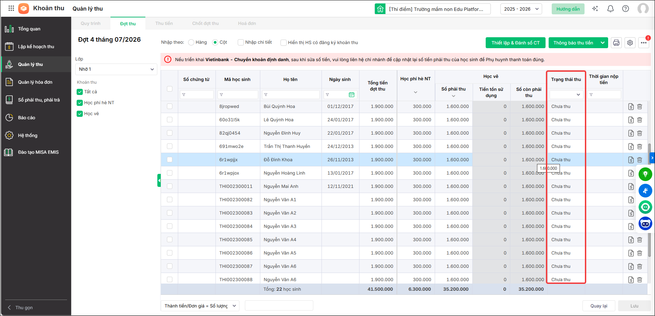Screen dimensions: 655x316
Task: Click the help question mark icon
Action: click(x=626, y=9)
